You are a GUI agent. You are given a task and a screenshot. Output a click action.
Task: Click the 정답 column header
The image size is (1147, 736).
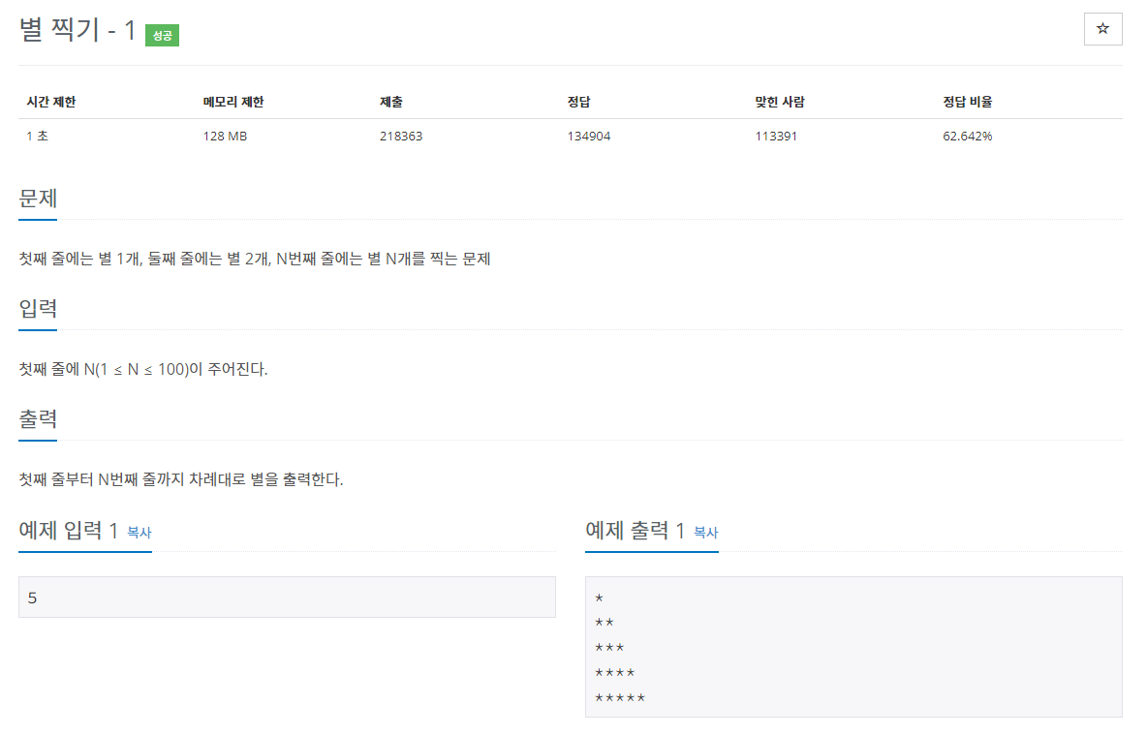click(578, 102)
